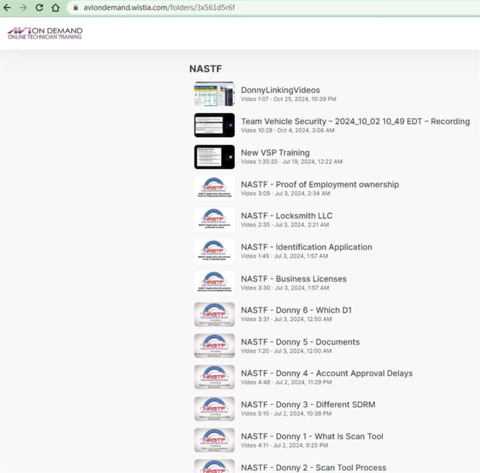The image size is (480, 473).
Task: Reload the page with refresh icon
Action: coord(39,8)
